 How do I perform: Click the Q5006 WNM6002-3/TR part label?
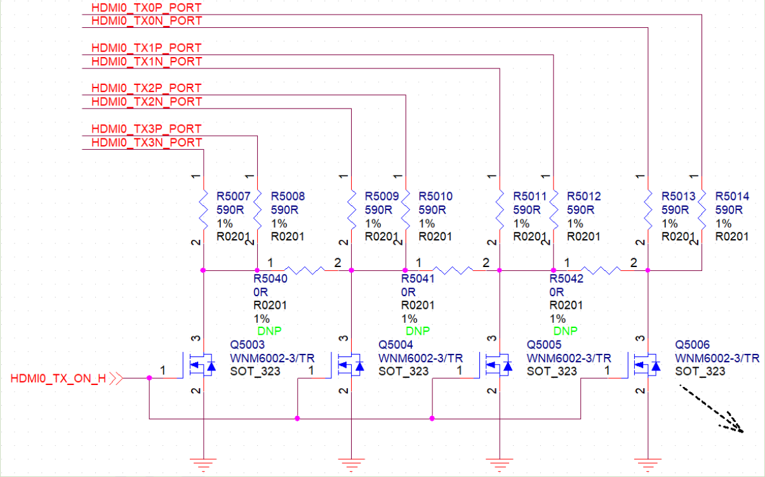click(717, 358)
